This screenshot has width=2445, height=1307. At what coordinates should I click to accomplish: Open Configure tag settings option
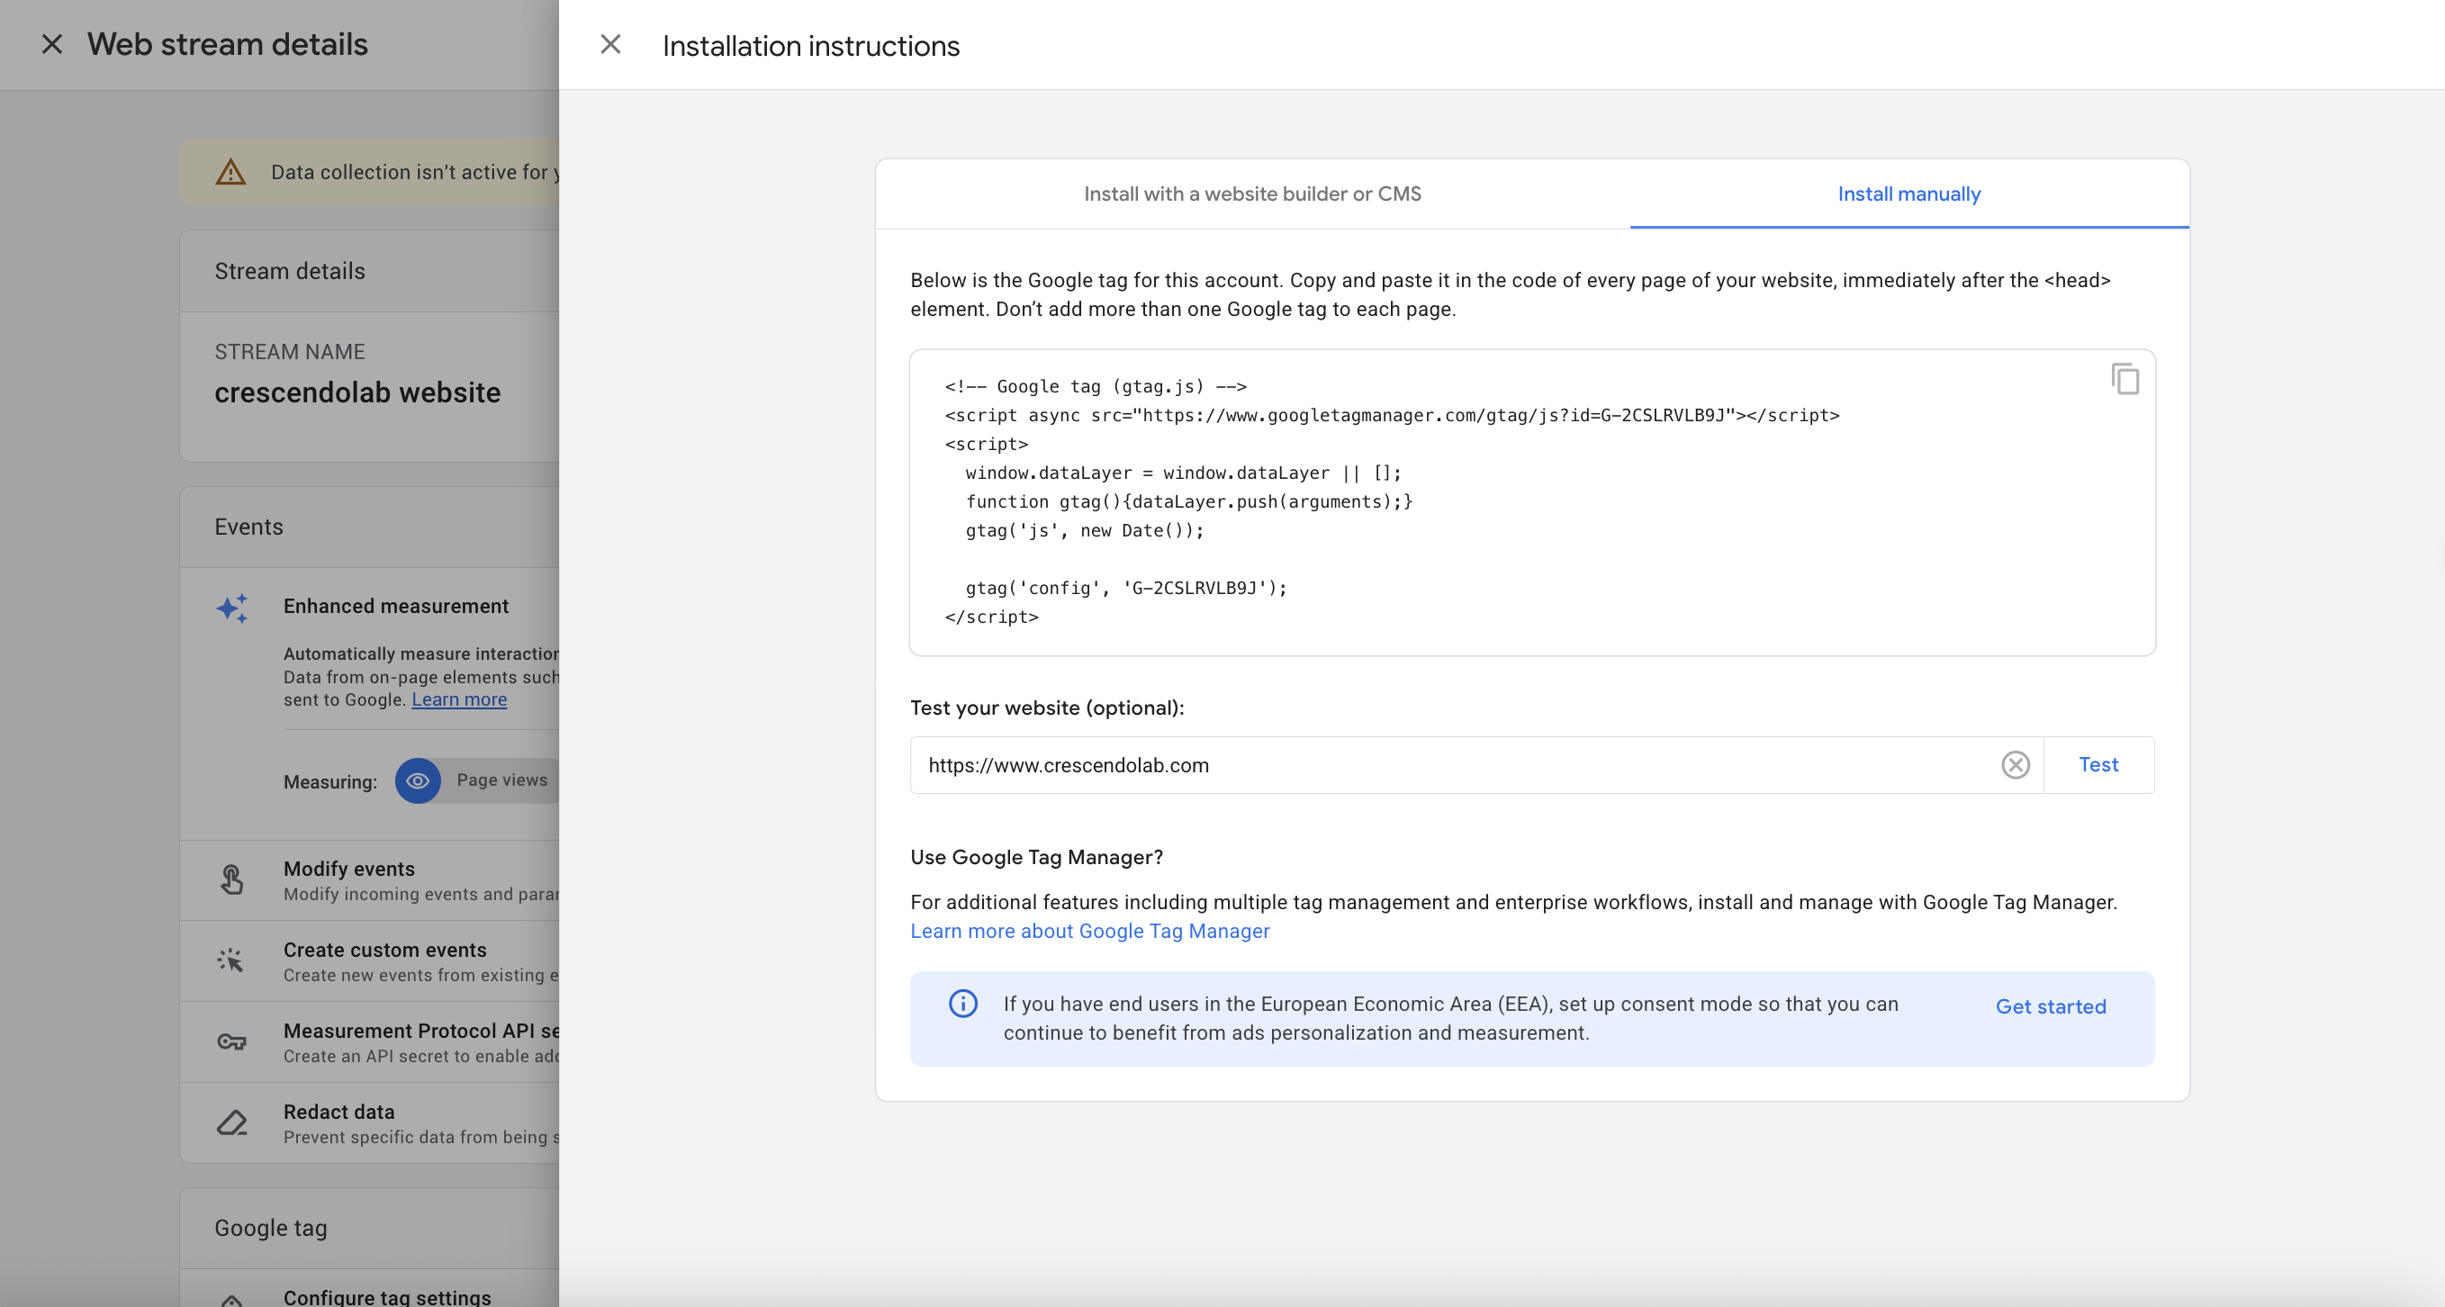coord(387,1295)
